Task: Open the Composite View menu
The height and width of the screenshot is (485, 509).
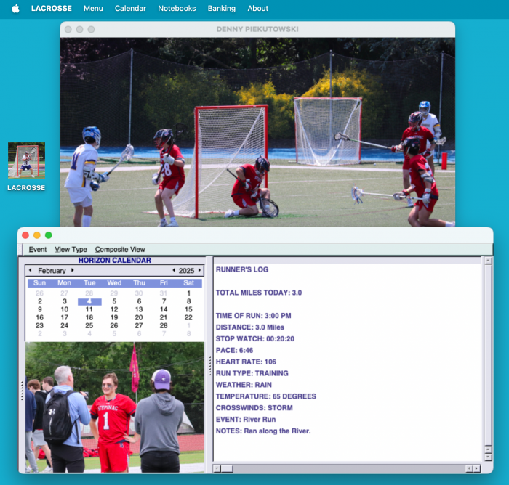Action: 120,249
